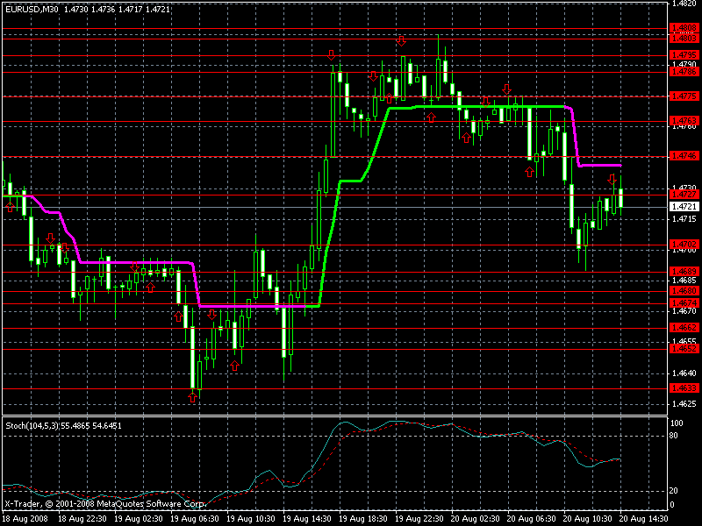Select the red 1.4746 level label
The height and width of the screenshot is (526, 702).
pyautogui.click(x=684, y=156)
